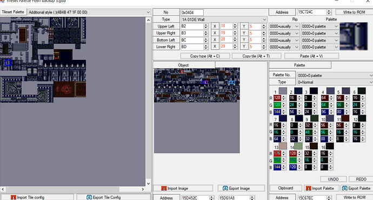Open the palette Type 0=Normal dropdown

click(335, 82)
